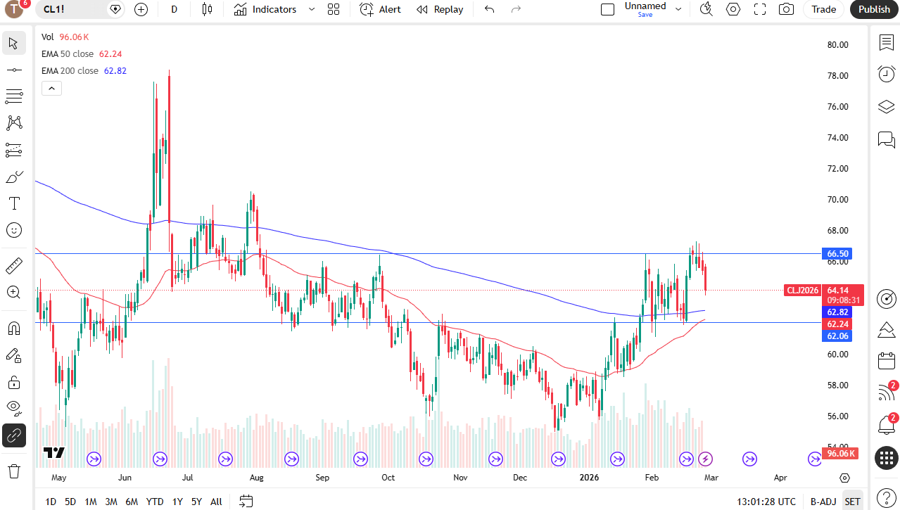The image size is (900, 510).
Task: Enter fullscreen mode
Action: coord(760,9)
